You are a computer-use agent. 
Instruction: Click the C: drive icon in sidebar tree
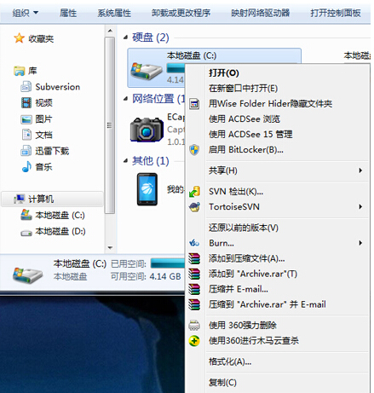(x=26, y=215)
